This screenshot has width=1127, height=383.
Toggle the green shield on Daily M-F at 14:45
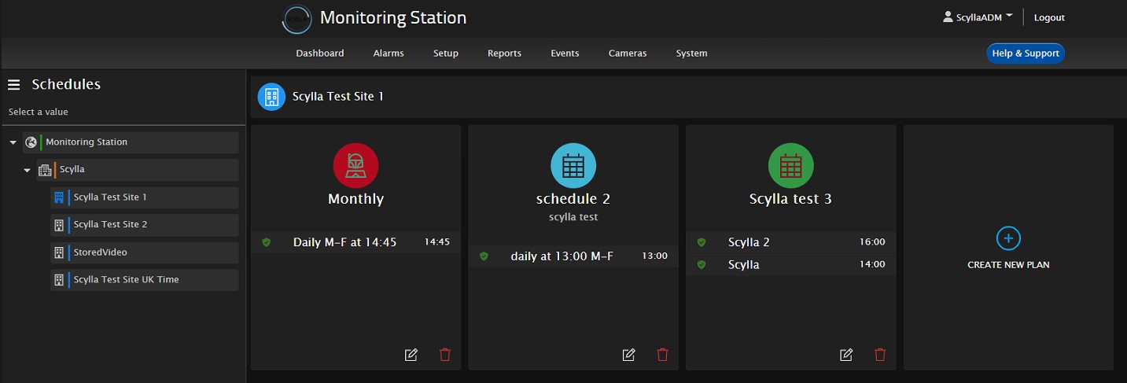(266, 242)
